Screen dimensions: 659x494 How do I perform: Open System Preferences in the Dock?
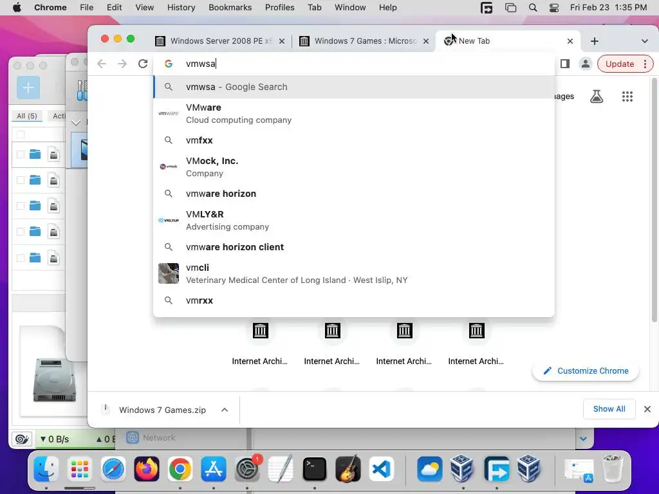[247, 469]
